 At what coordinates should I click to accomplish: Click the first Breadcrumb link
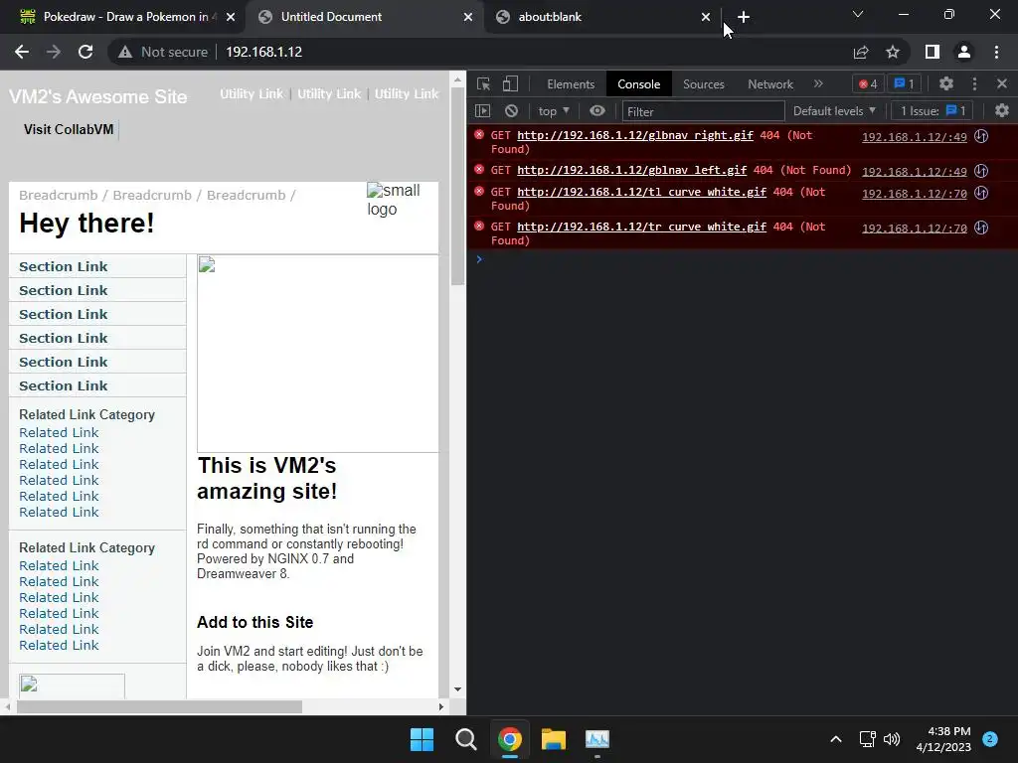(x=58, y=195)
